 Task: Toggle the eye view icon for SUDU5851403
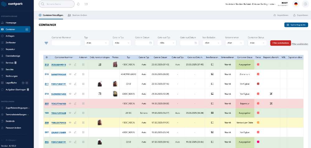tap(70, 94)
